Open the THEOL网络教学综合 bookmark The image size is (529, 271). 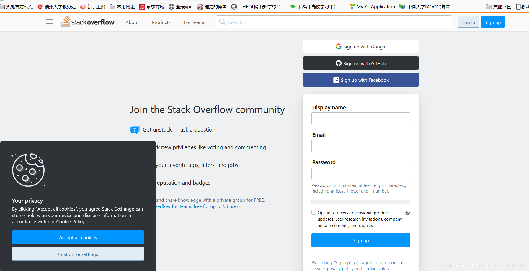(x=258, y=6)
